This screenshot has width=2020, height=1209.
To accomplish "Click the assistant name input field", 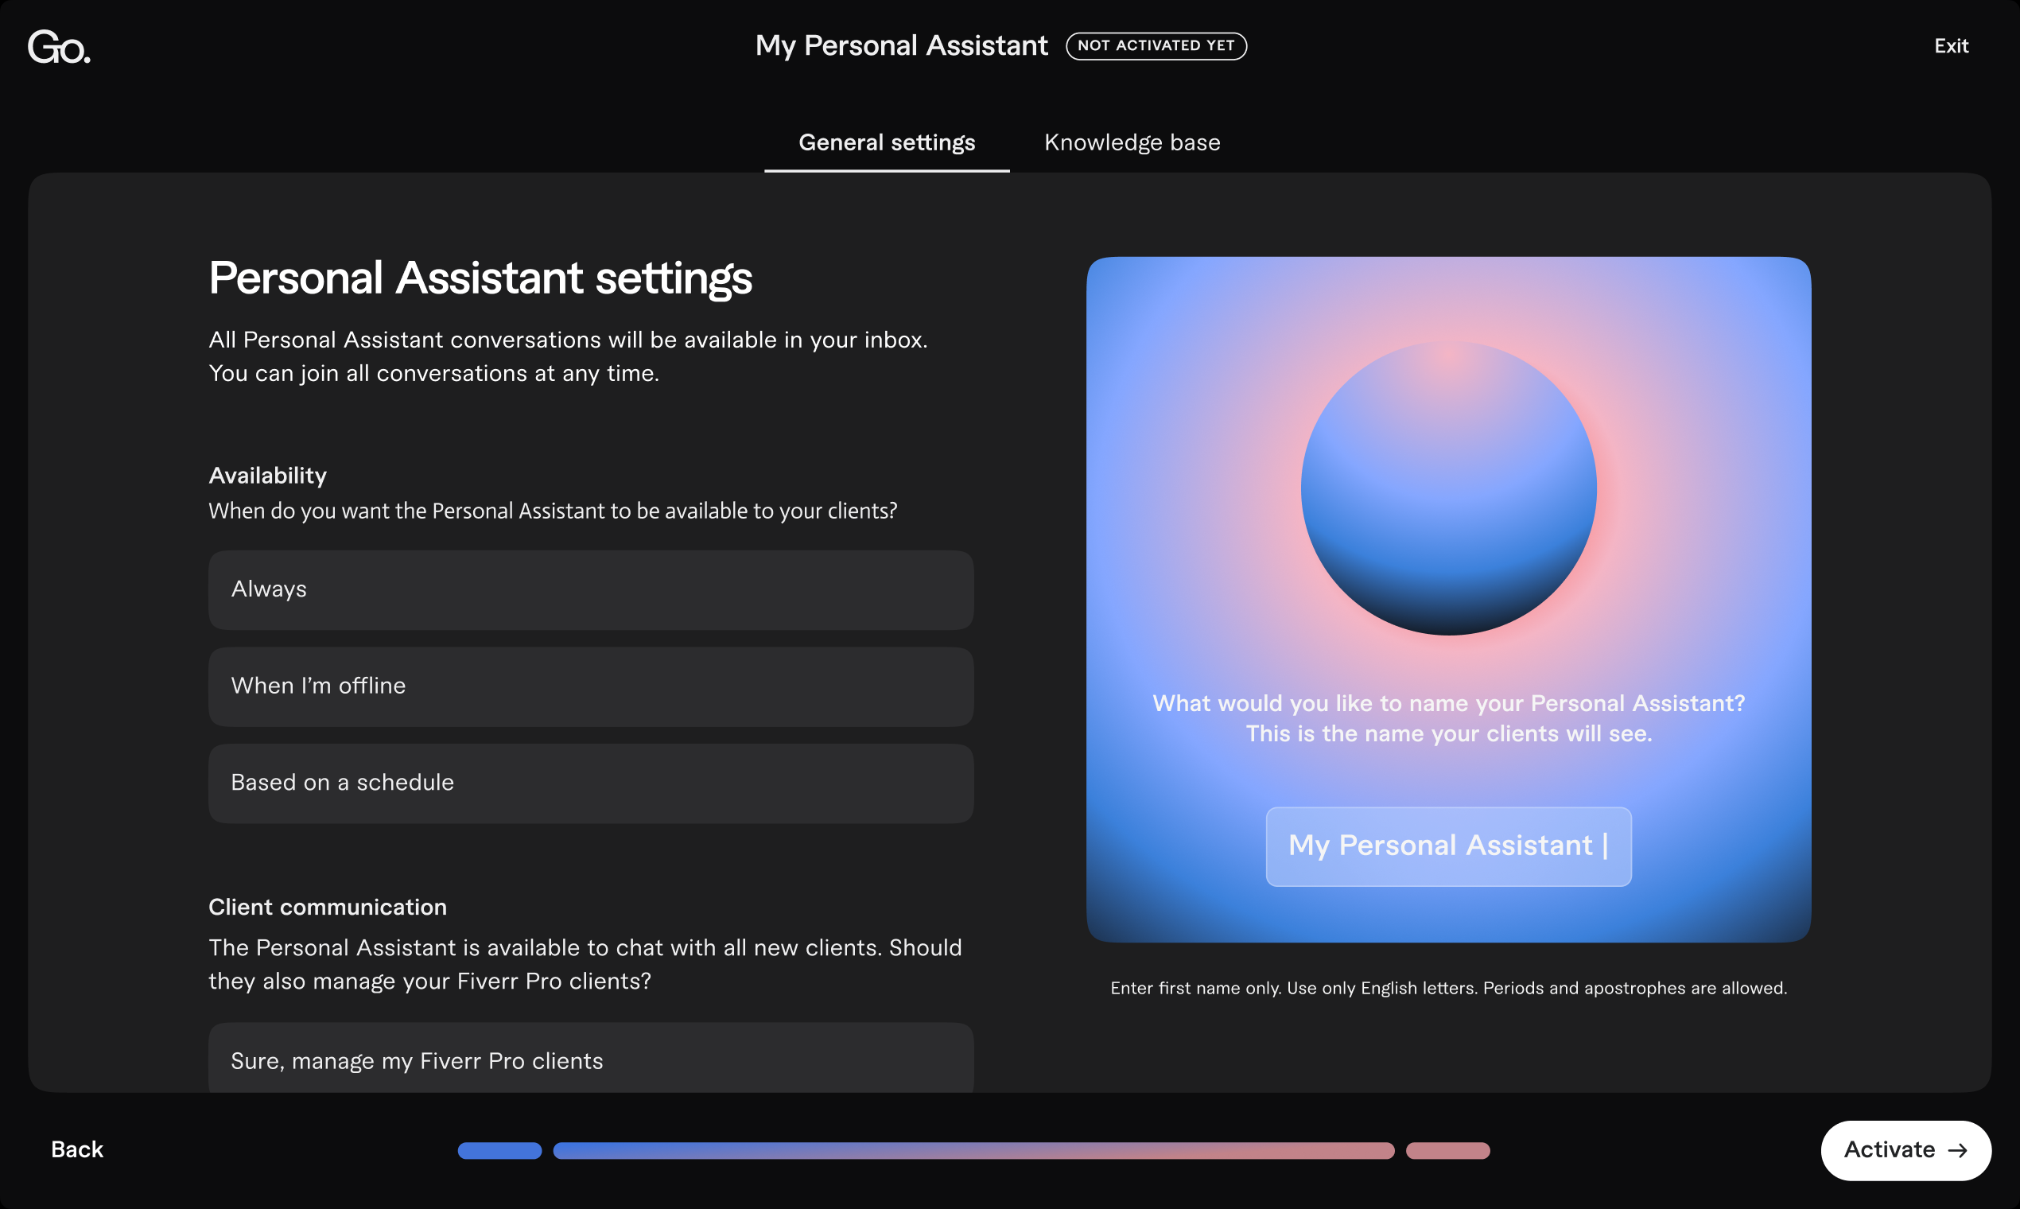I will [1448, 846].
